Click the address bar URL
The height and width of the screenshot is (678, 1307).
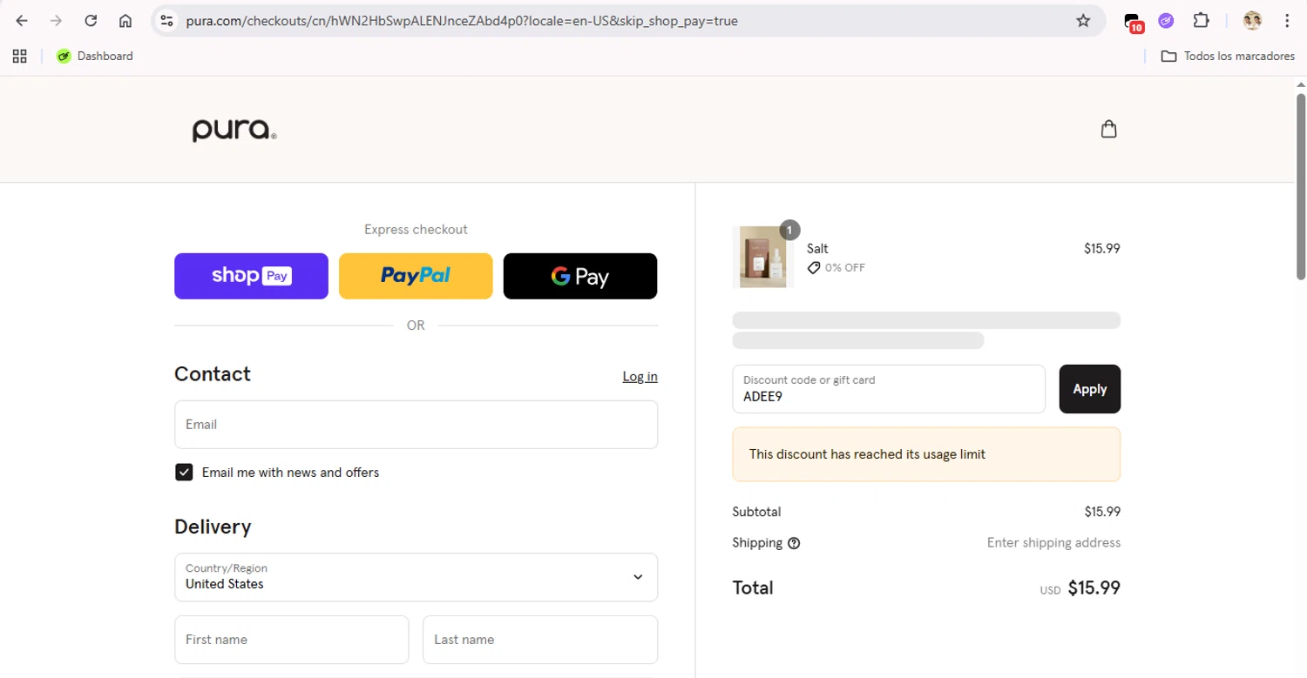coord(462,21)
